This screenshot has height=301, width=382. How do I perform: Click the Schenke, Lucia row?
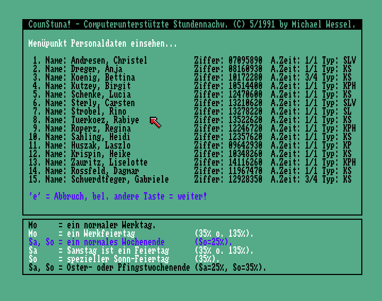(x=192, y=94)
